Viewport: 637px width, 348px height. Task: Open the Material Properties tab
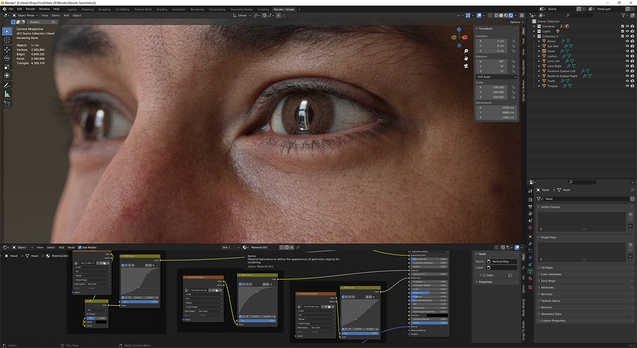[x=530, y=278]
